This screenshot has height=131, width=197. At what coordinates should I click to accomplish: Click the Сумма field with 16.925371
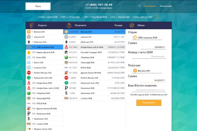(153, 80)
